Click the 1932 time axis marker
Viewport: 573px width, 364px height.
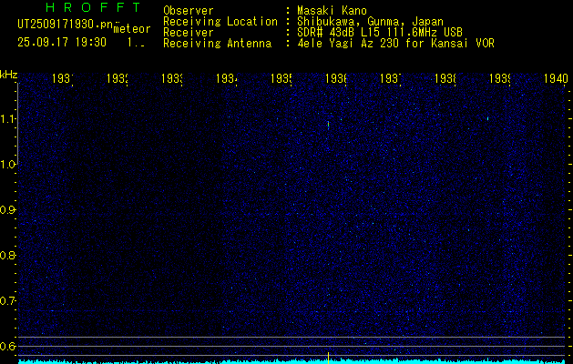click(x=118, y=79)
